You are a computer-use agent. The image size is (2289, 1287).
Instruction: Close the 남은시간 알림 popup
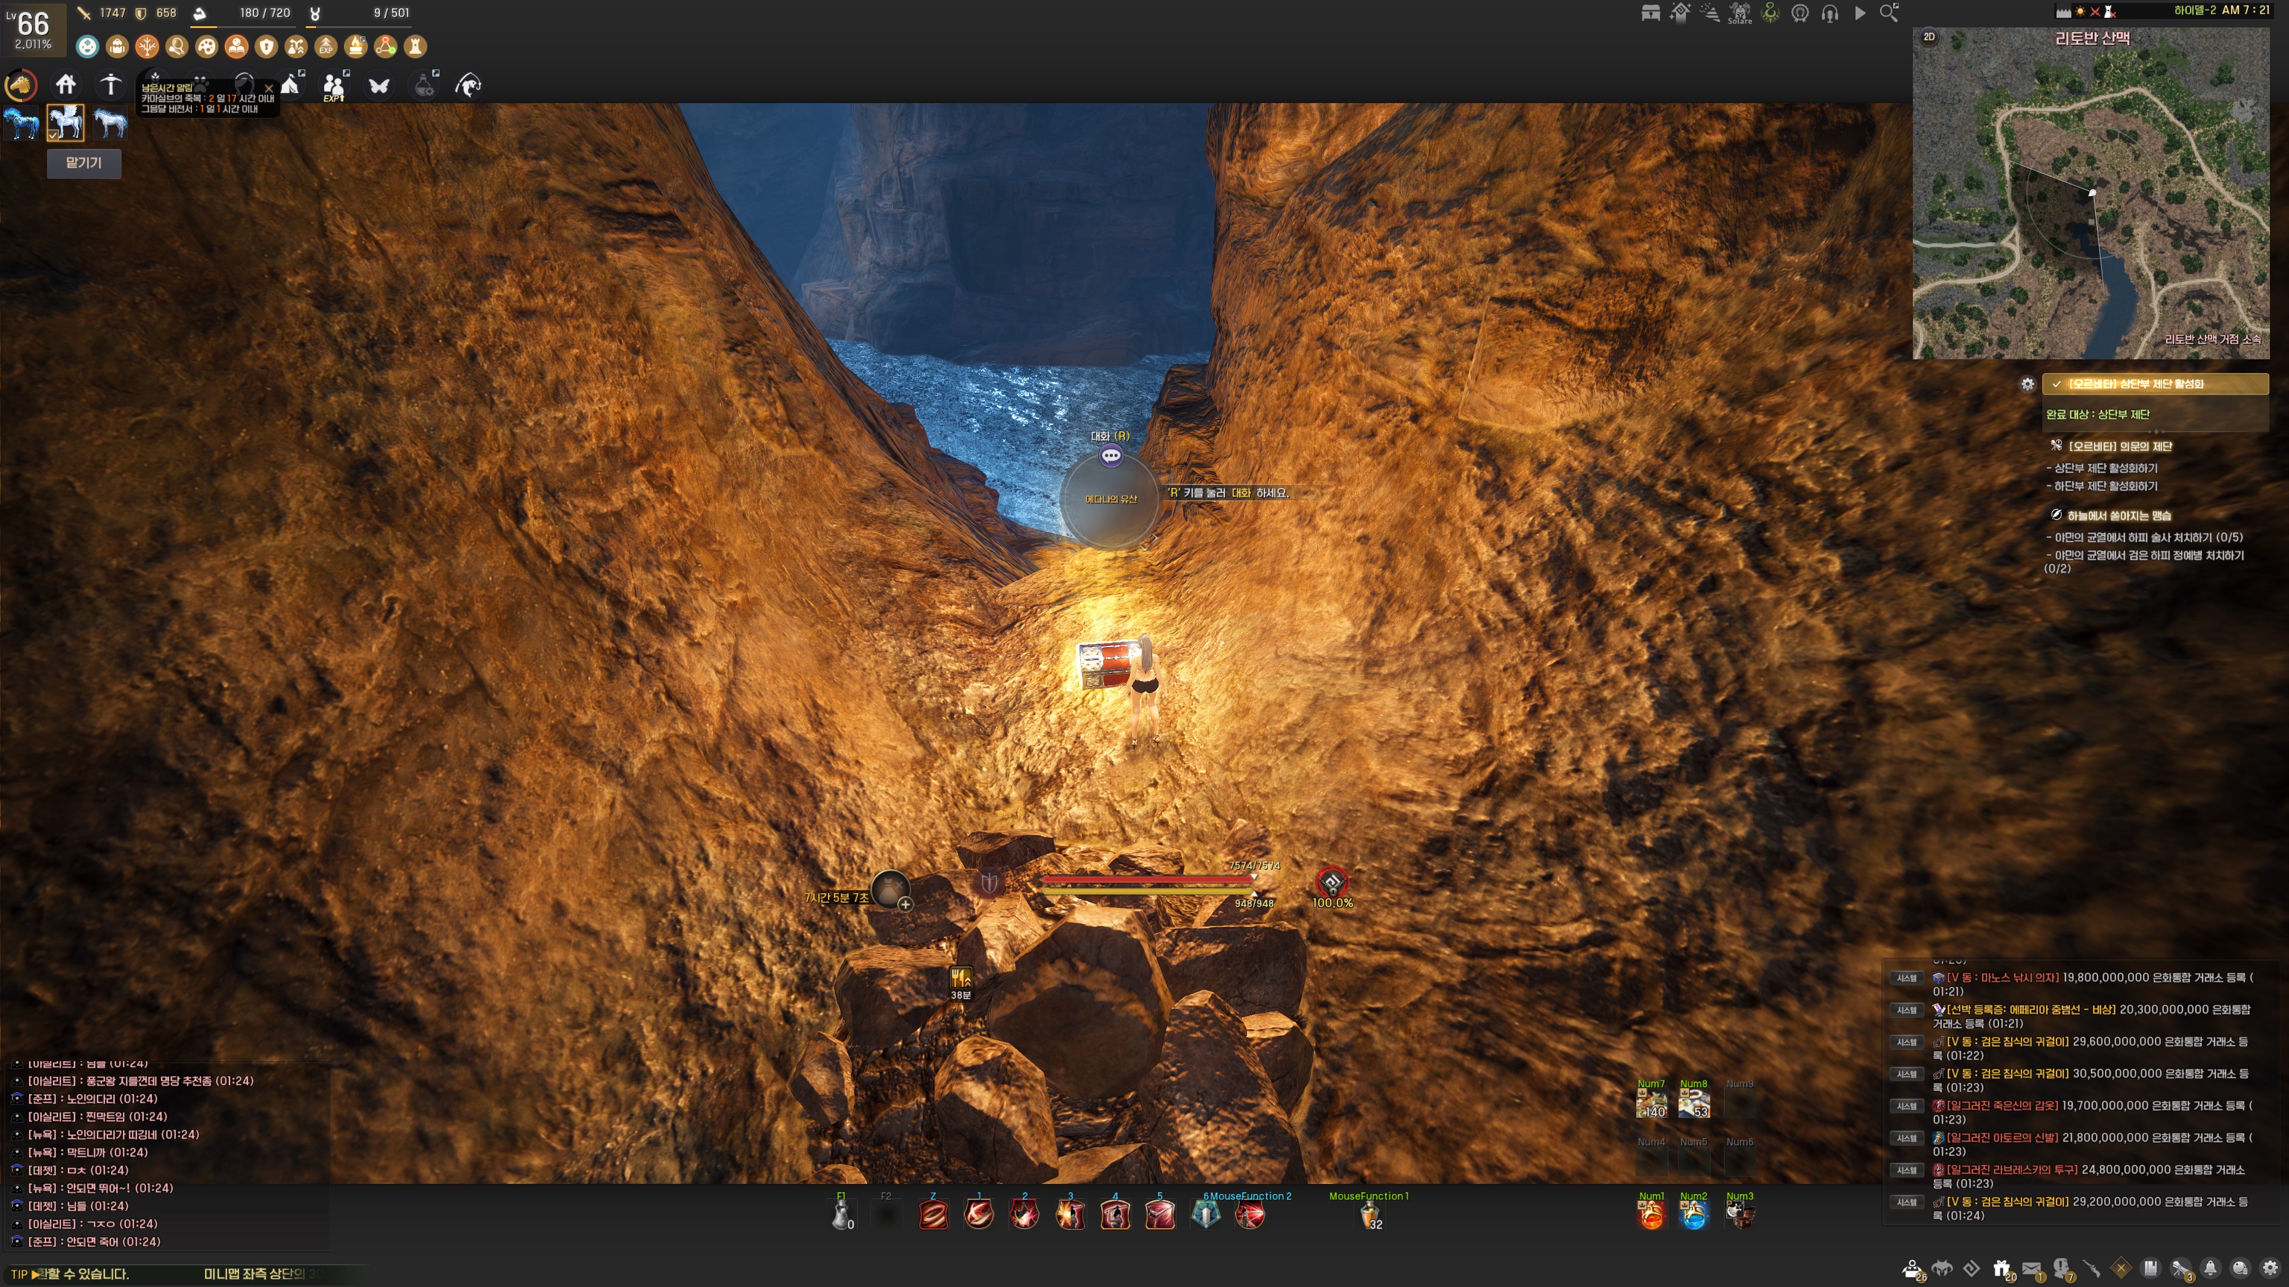click(268, 88)
